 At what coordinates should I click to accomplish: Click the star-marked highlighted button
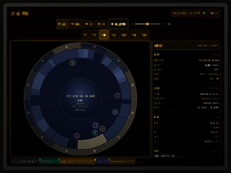118,24
